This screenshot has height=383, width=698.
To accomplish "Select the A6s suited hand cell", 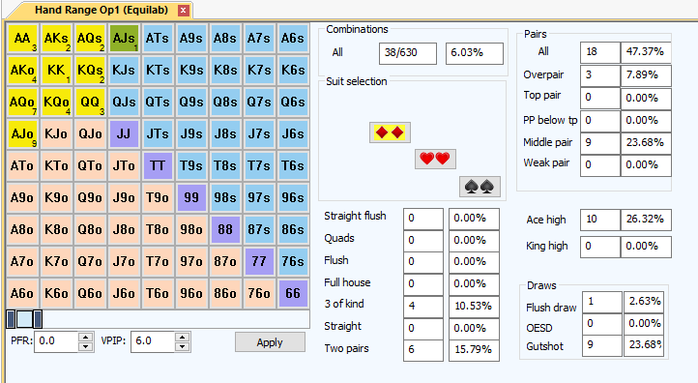I will point(293,39).
